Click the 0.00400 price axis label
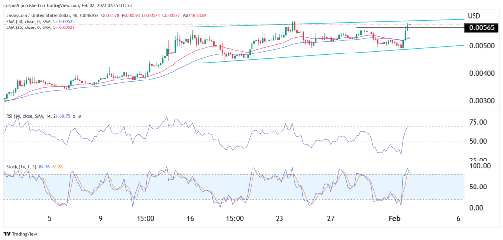Screen dimensions: 503x240 click(481, 74)
